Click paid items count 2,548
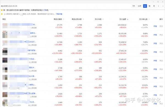 click(100, 25)
